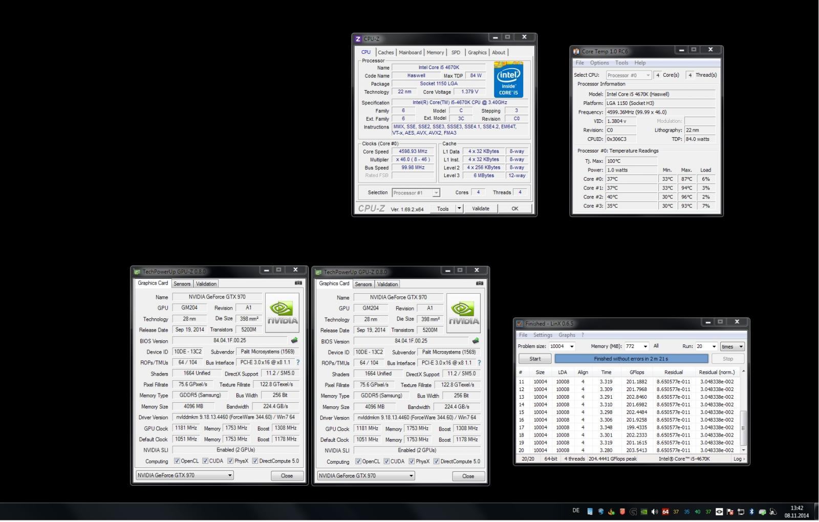Screen dimensions: 819x522
Task: Click Start button in LinX
Action: (535, 359)
